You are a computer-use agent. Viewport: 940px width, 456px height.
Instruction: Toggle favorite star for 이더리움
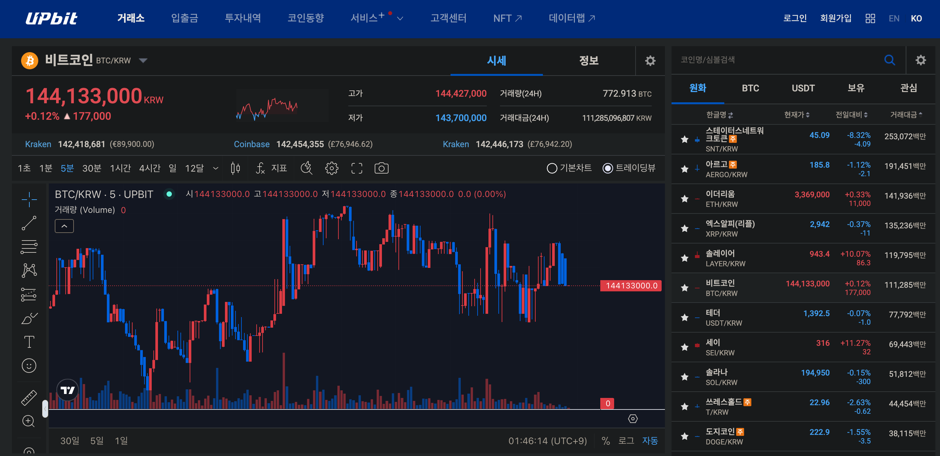tap(685, 199)
